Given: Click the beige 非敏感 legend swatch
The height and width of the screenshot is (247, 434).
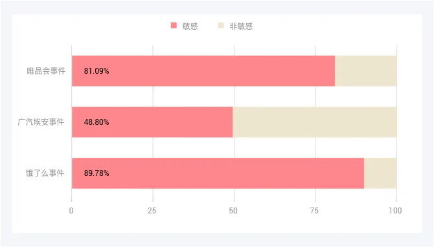Looking at the screenshot, I should [x=221, y=25].
